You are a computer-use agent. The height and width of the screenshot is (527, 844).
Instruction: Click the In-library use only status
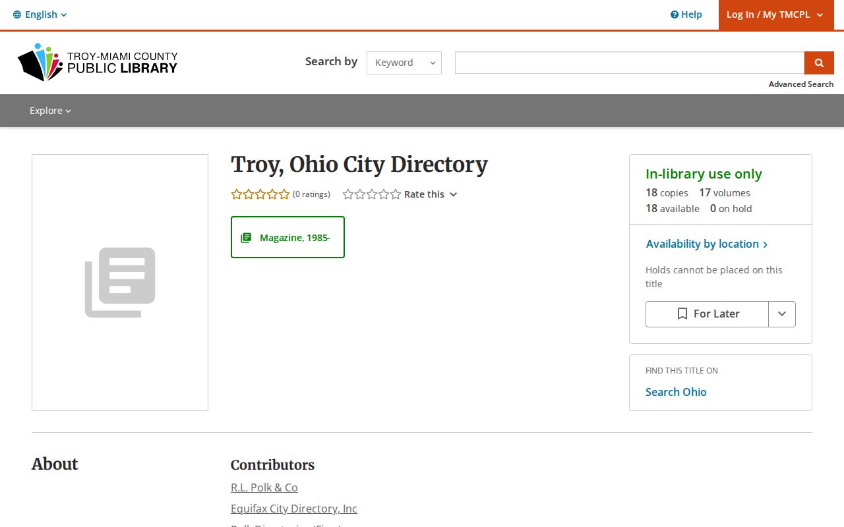click(x=704, y=174)
